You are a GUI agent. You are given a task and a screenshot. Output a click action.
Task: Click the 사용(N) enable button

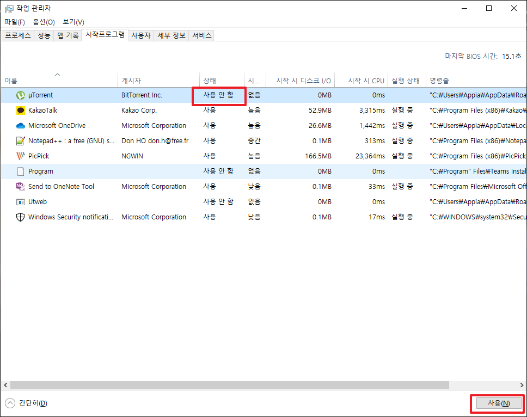point(499,403)
